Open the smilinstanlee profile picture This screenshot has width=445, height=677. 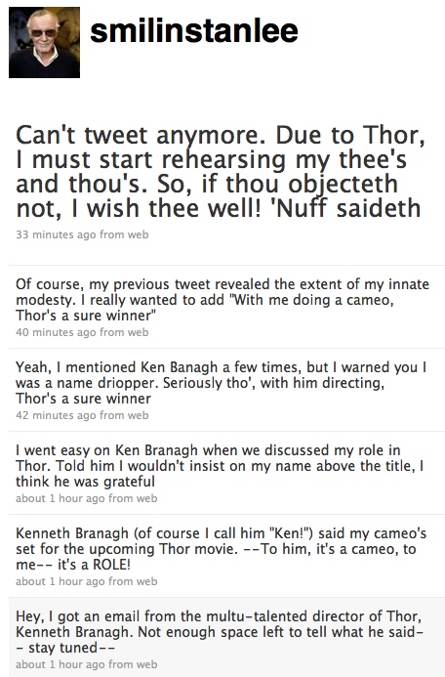point(45,42)
